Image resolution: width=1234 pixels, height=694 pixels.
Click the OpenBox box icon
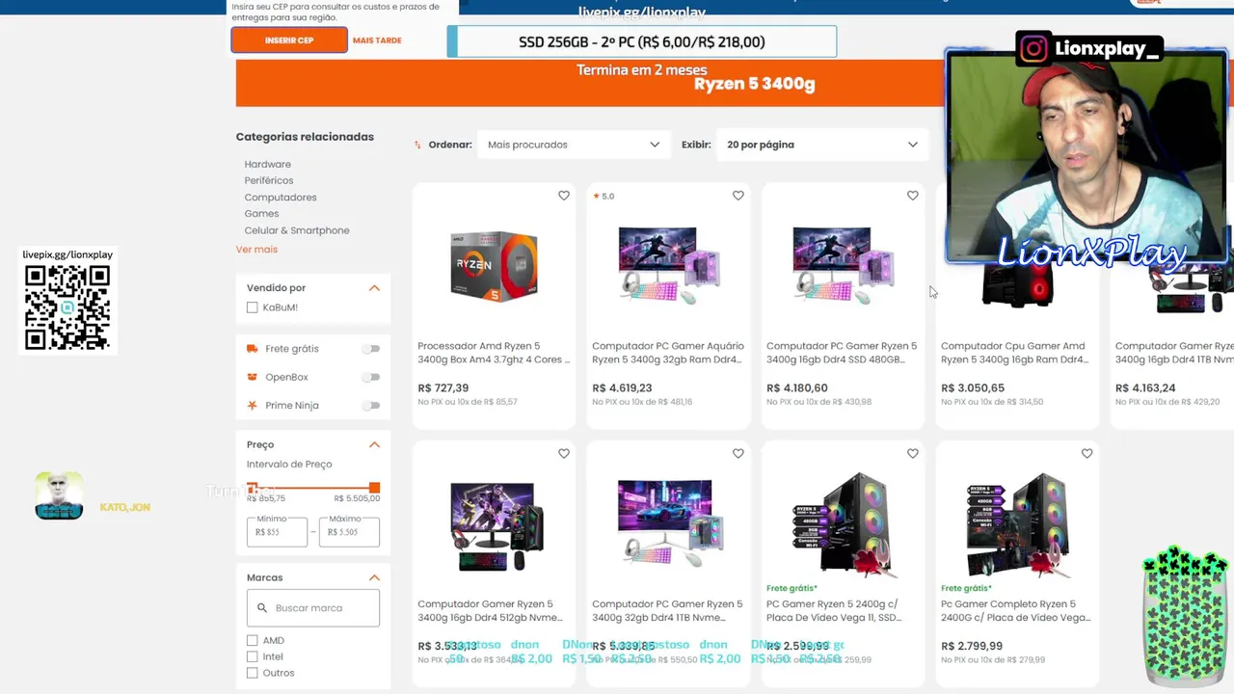253,377
